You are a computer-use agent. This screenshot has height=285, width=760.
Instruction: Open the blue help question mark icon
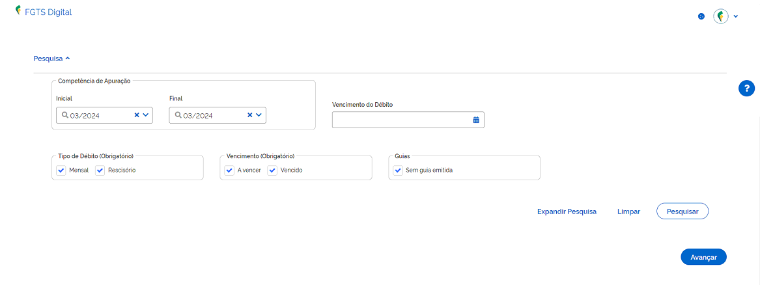[x=746, y=88]
